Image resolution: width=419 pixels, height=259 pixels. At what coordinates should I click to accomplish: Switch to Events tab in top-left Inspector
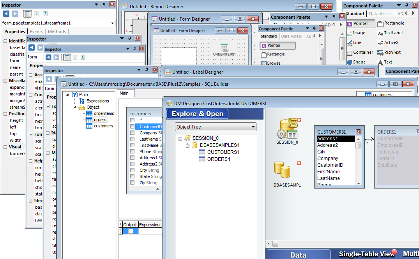point(36,32)
